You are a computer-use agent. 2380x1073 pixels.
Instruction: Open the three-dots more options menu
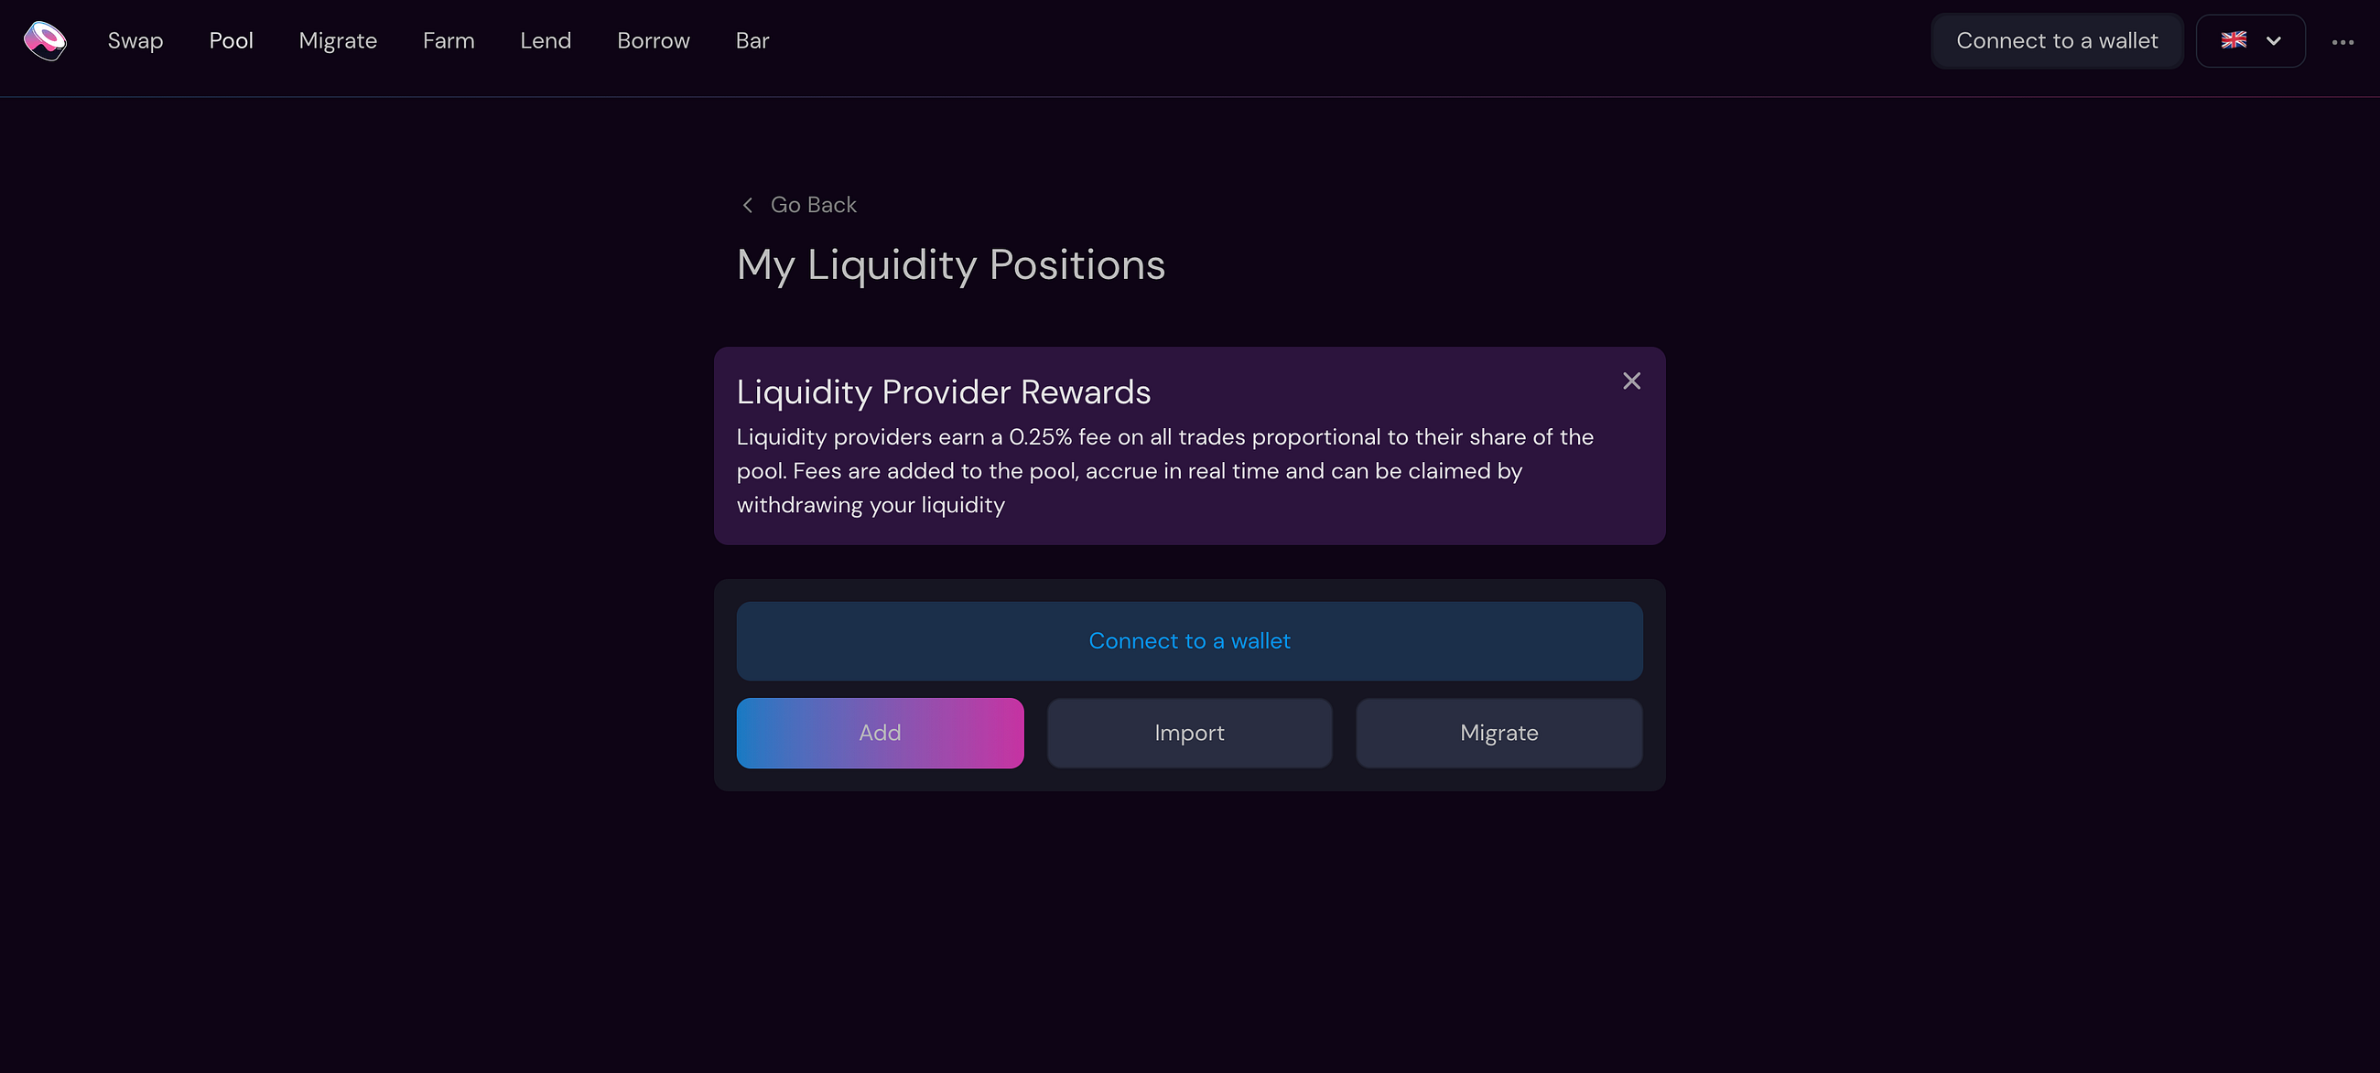2342,41
